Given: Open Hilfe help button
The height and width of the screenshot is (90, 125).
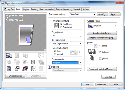Looking at the screenshot, I should tap(116, 85).
